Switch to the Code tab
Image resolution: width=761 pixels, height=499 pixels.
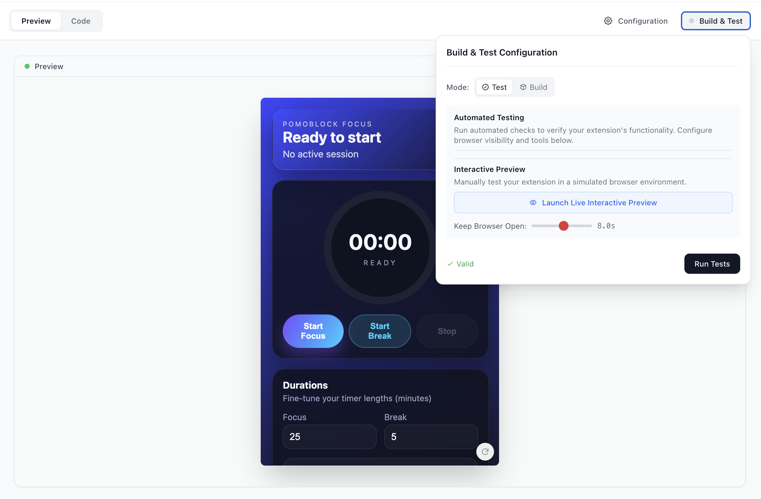coord(81,21)
